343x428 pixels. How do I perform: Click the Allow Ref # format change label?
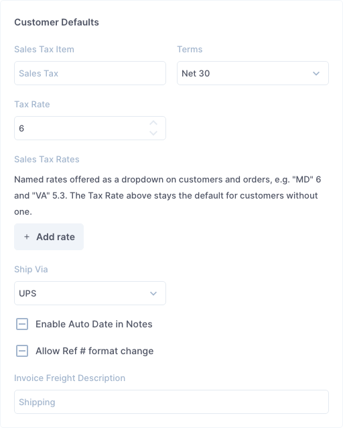tap(94, 351)
